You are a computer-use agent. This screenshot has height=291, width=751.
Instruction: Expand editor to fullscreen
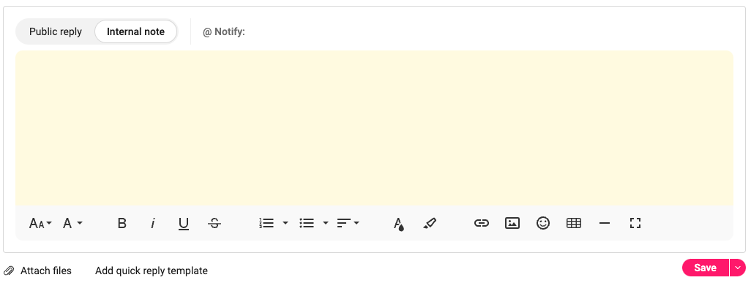pyautogui.click(x=635, y=223)
